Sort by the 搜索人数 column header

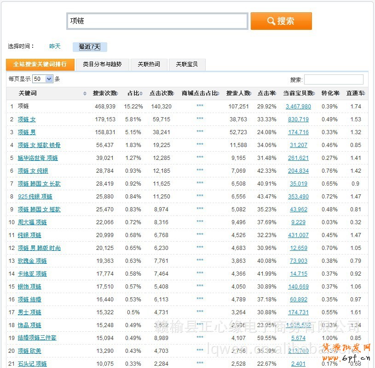[238, 93]
